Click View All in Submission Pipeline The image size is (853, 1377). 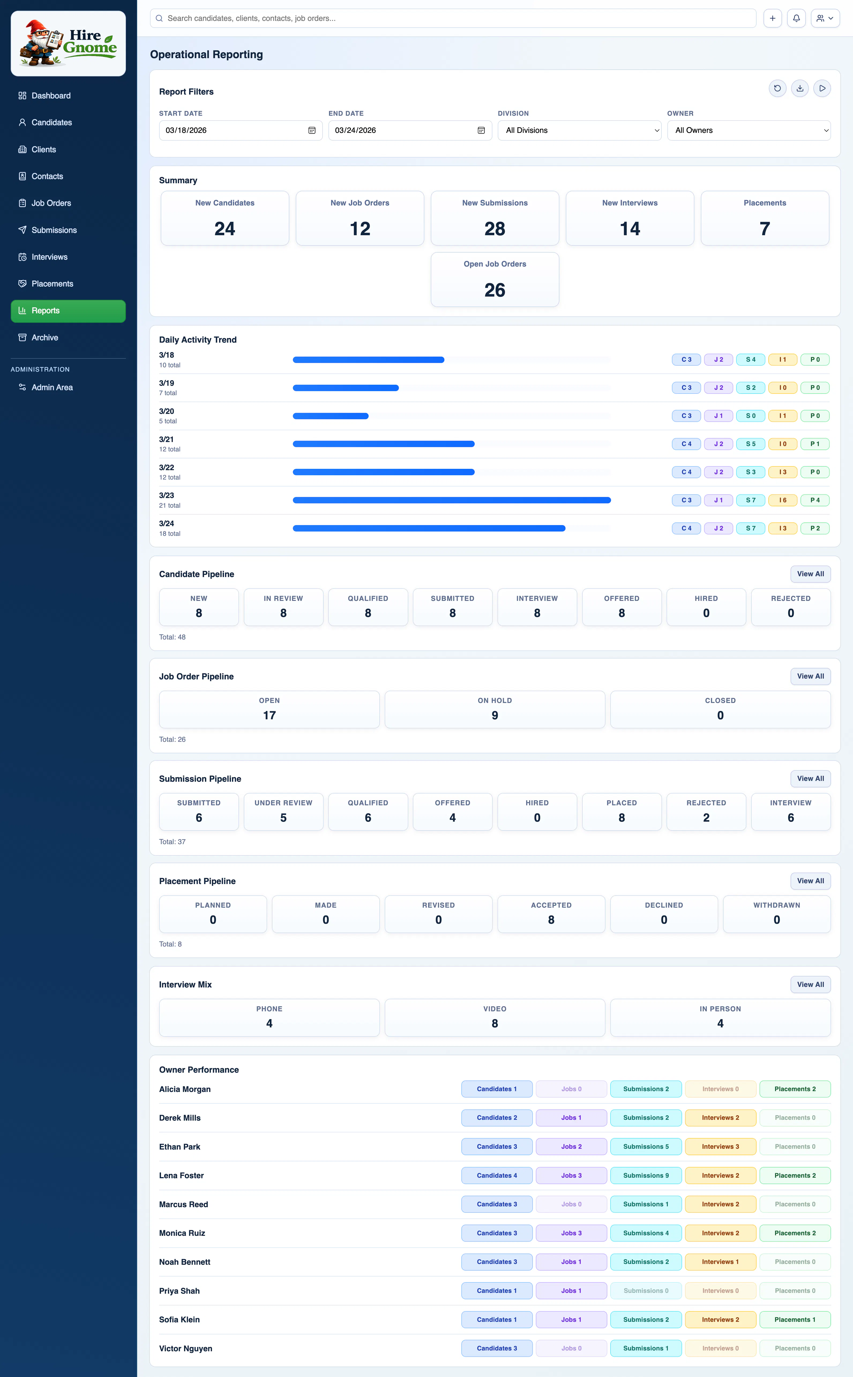(x=810, y=779)
